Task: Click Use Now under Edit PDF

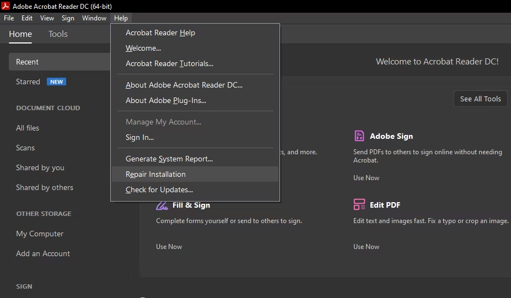Action: pos(366,247)
